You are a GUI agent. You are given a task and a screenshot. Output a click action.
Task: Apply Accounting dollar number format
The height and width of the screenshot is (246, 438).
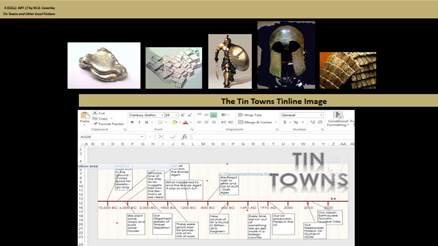tap(285, 122)
